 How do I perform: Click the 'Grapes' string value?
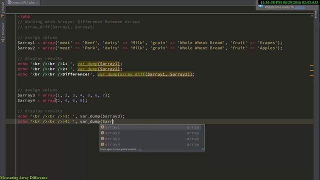click(267, 43)
